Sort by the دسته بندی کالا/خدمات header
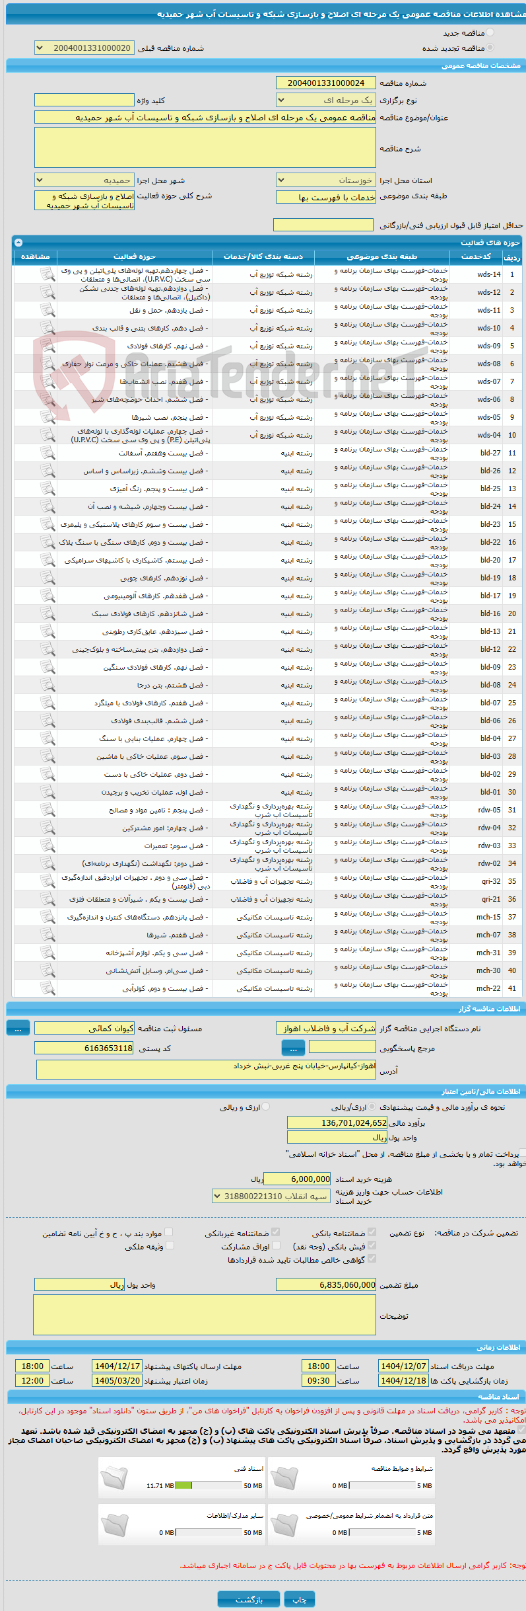526x1611 pixels. click(263, 256)
